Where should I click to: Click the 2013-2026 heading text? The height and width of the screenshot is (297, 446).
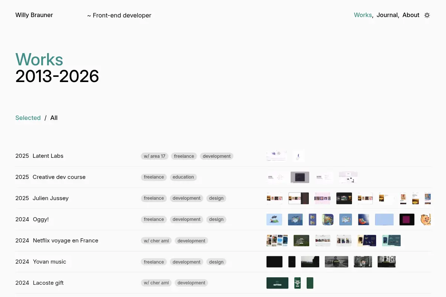57,76
